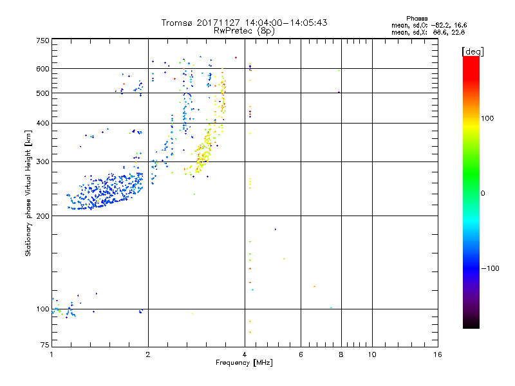The image size is (515, 386).
Task: Click the y-axis '300' tick label
Action: 43,161
